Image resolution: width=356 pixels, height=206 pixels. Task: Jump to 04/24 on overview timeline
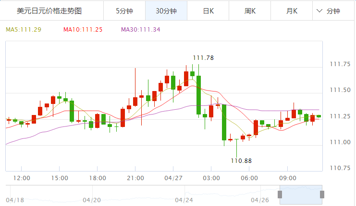tap(184, 200)
